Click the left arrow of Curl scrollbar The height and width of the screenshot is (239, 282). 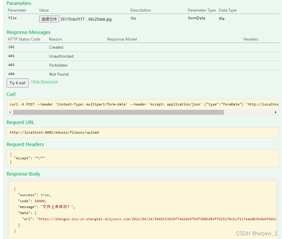[x=10, y=112]
